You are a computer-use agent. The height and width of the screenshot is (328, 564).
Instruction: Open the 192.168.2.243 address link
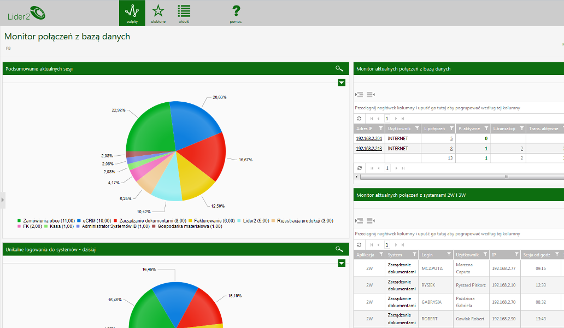(369, 149)
